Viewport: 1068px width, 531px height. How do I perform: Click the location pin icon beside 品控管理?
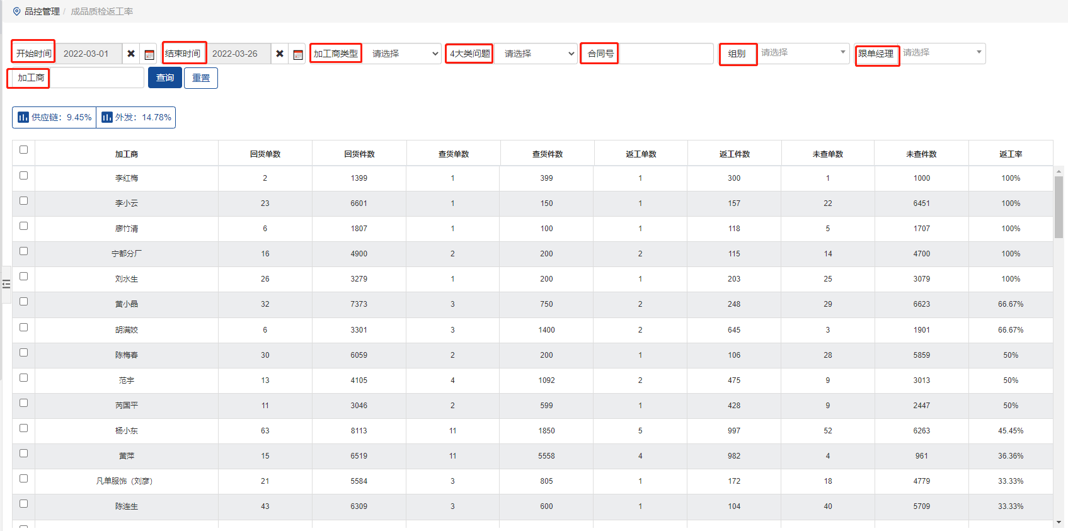[x=16, y=11]
